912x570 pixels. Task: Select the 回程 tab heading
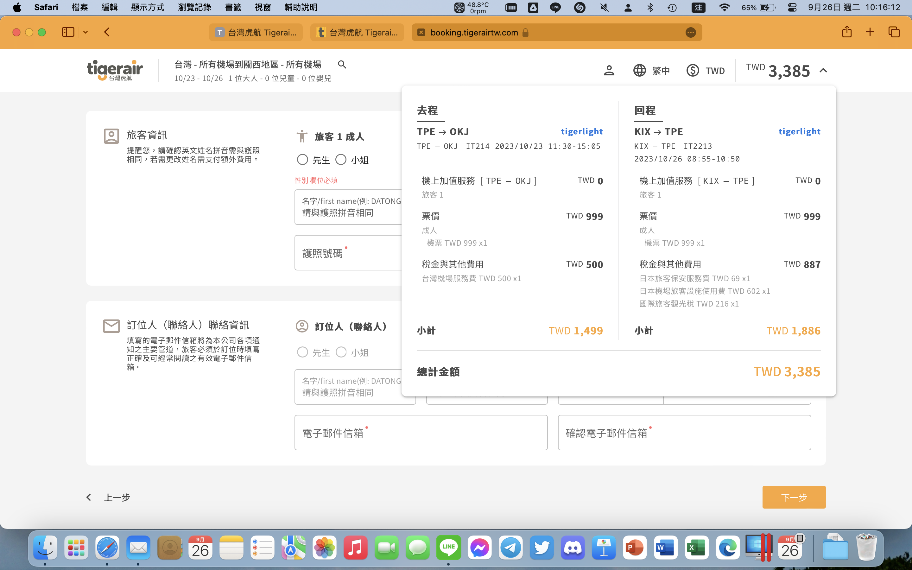click(645, 111)
